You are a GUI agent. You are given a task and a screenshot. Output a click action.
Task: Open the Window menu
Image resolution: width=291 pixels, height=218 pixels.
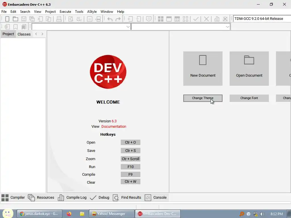[x=107, y=11]
